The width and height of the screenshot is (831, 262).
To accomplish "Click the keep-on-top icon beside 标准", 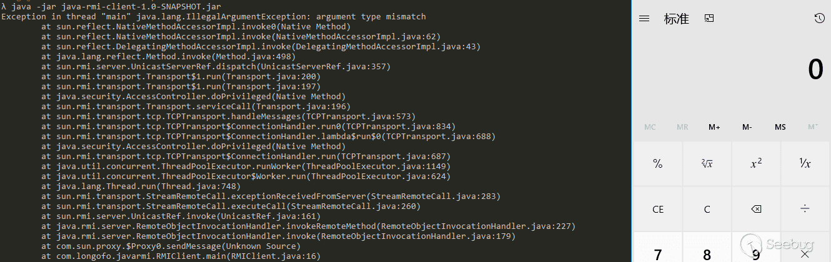I will coord(709,19).
